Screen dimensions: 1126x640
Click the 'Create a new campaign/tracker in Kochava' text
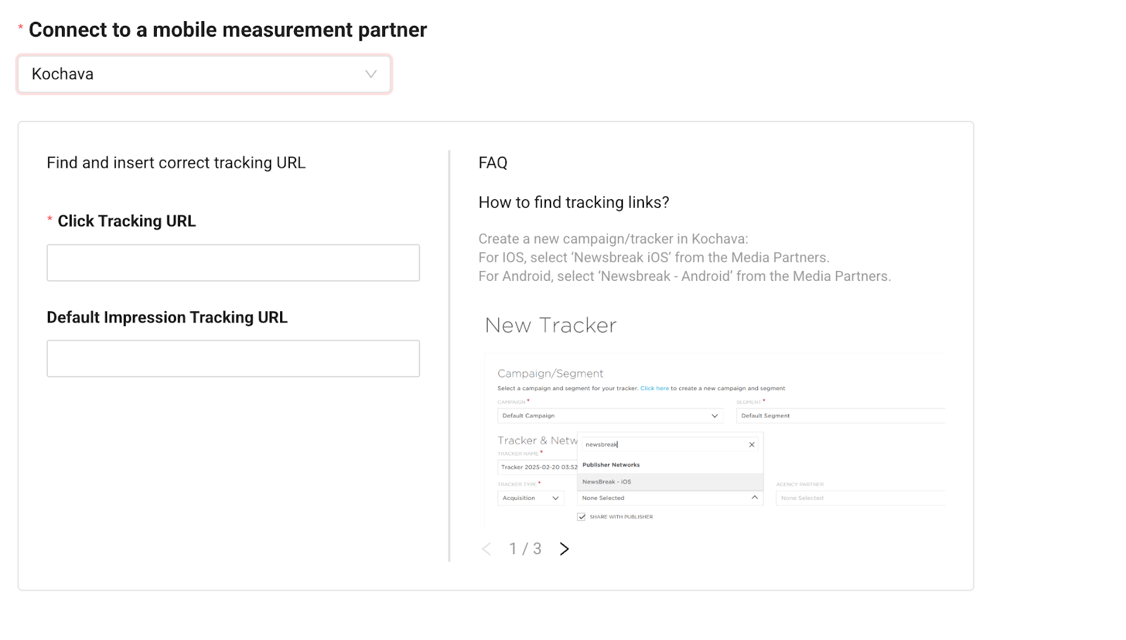tap(613, 239)
